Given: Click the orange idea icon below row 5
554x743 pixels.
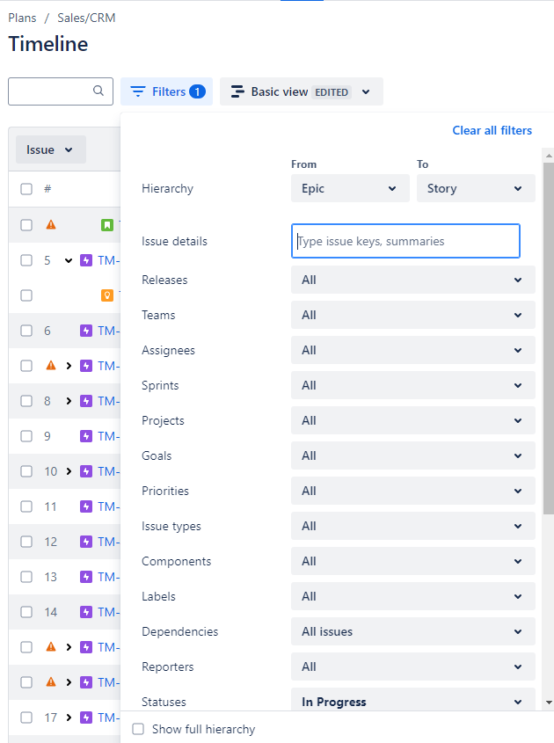Looking at the screenshot, I should [x=107, y=295].
